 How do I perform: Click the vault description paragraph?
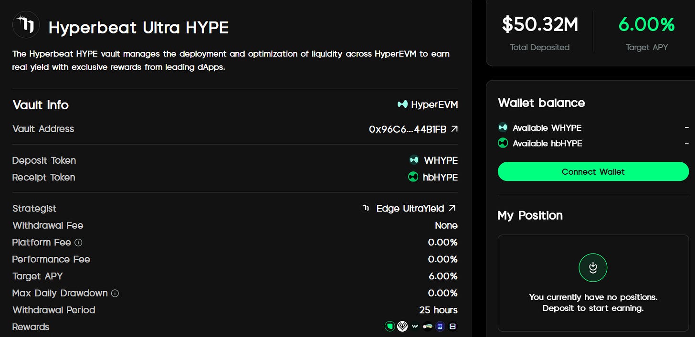click(x=231, y=61)
